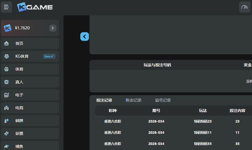The width and height of the screenshot is (252, 150).
Task: Click bet content 35
Action: pyautogui.click(x=237, y=144)
